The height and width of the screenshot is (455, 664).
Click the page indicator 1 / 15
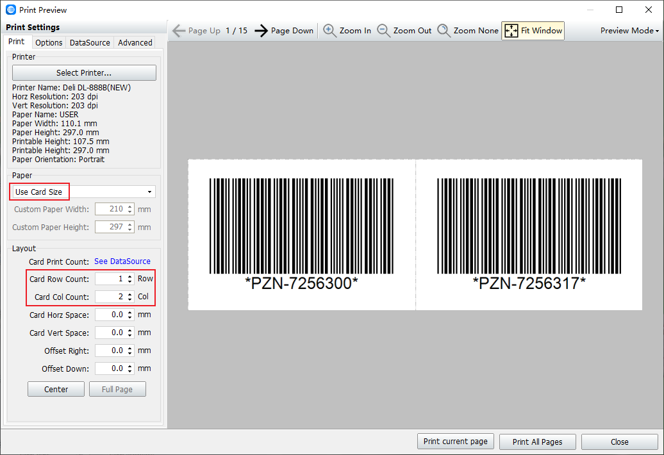[x=237, y=31]
